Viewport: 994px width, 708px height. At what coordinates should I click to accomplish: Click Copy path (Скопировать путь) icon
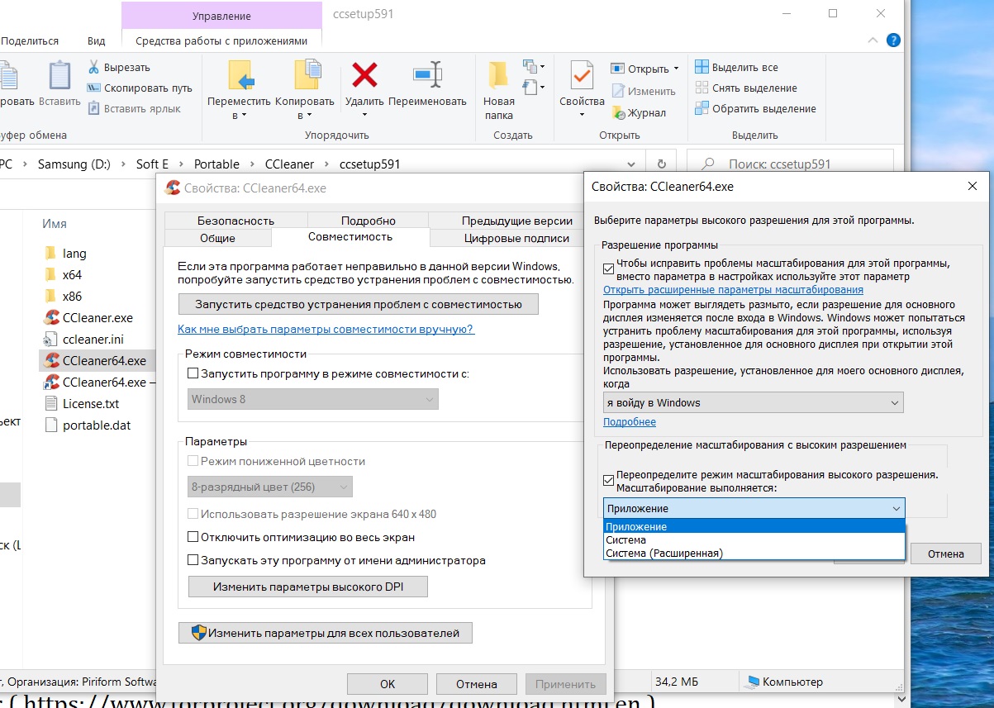(x=93, y=88)
